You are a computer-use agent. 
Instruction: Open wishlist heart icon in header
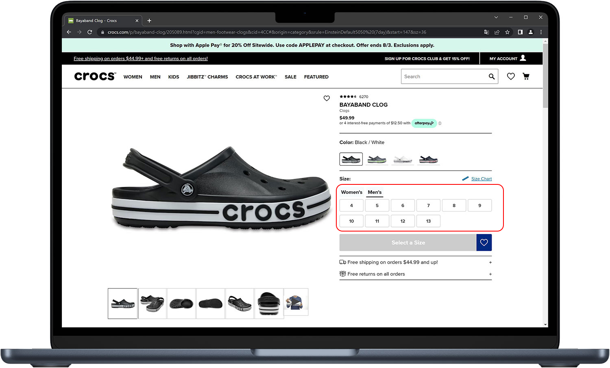(511, 76)
